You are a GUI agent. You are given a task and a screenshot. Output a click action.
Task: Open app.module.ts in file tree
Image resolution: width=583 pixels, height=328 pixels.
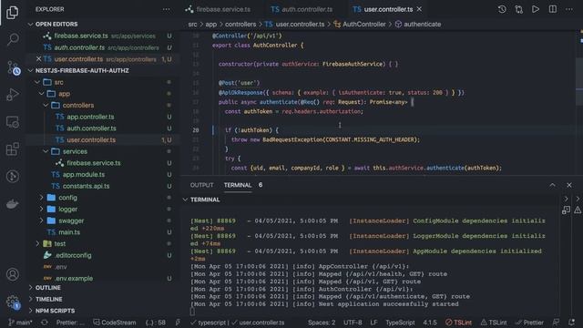[83, 174]
